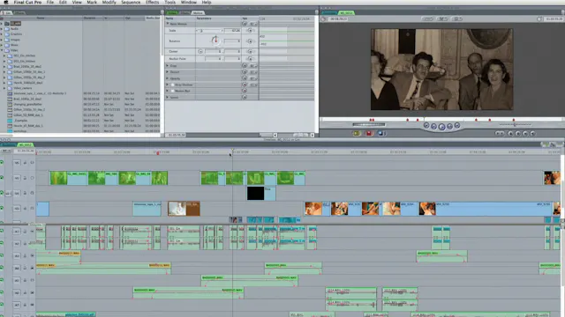
Task: Reset Crop parameters with red X
Action: coord(245,66)
